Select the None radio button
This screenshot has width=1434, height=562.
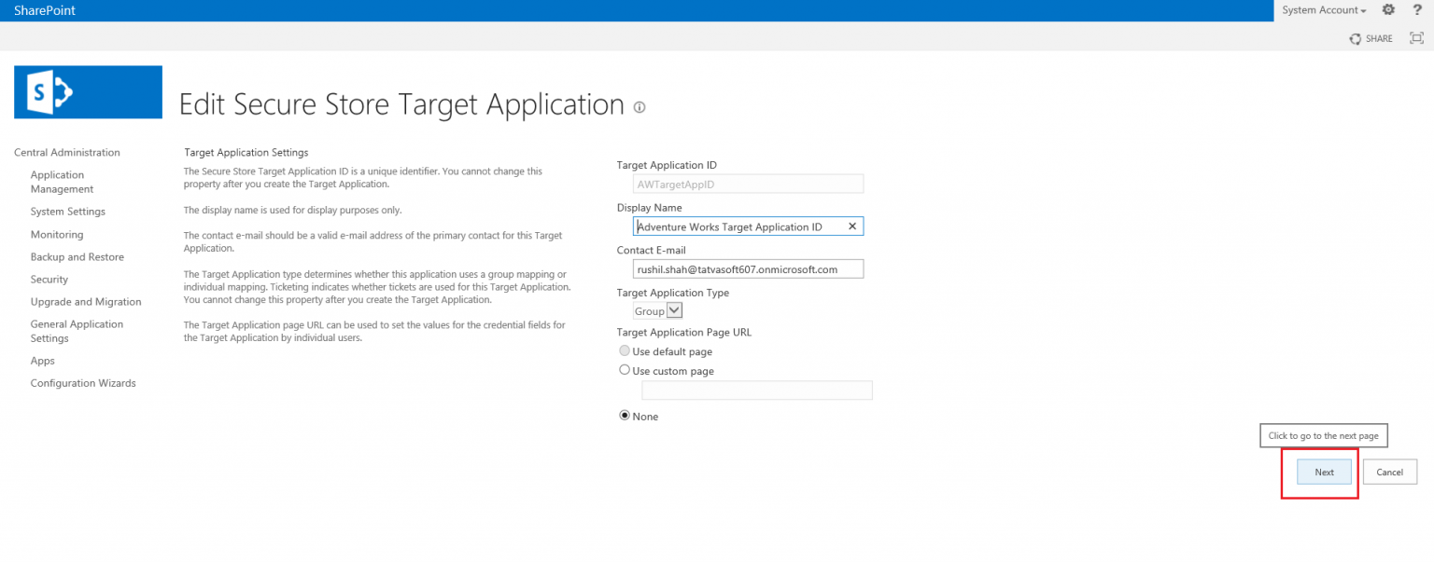(624, 416)
